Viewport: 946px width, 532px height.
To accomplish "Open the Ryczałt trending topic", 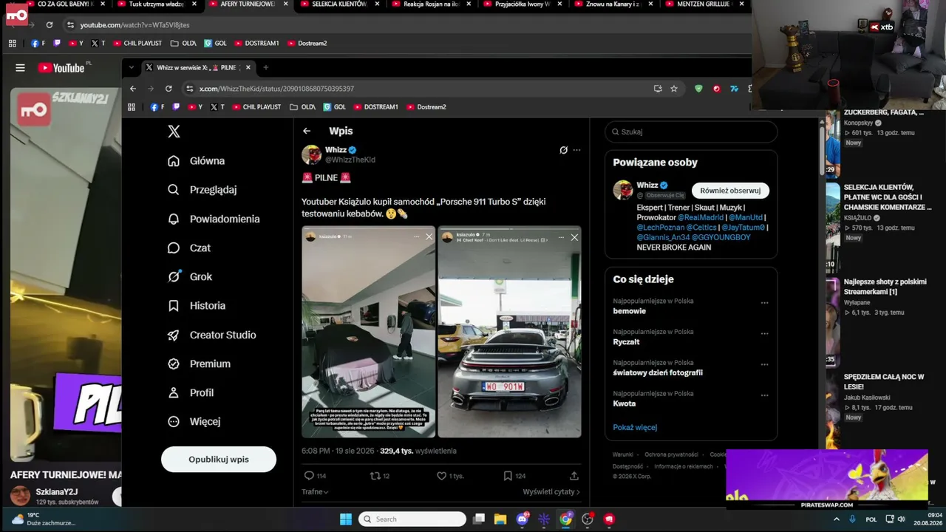I will click(626, 342).
